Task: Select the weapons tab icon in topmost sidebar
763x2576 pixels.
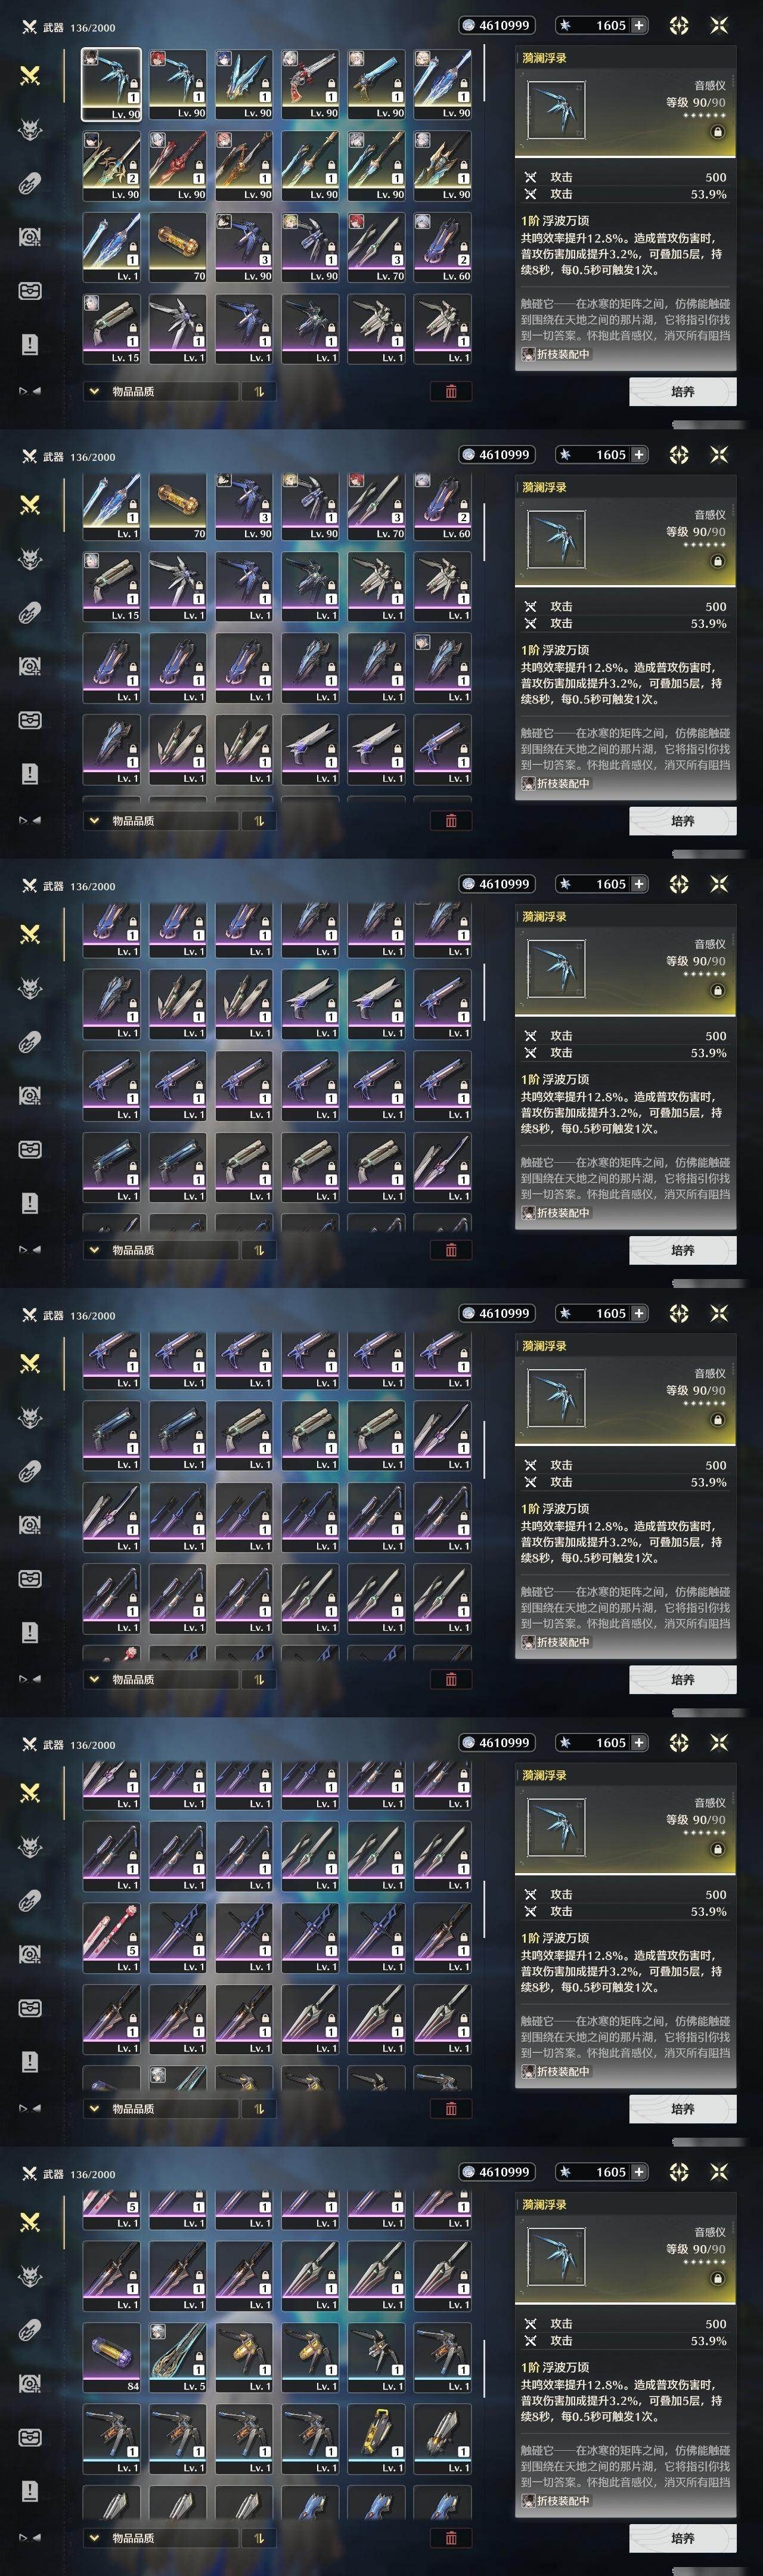Action: click(x=30, y=76)
